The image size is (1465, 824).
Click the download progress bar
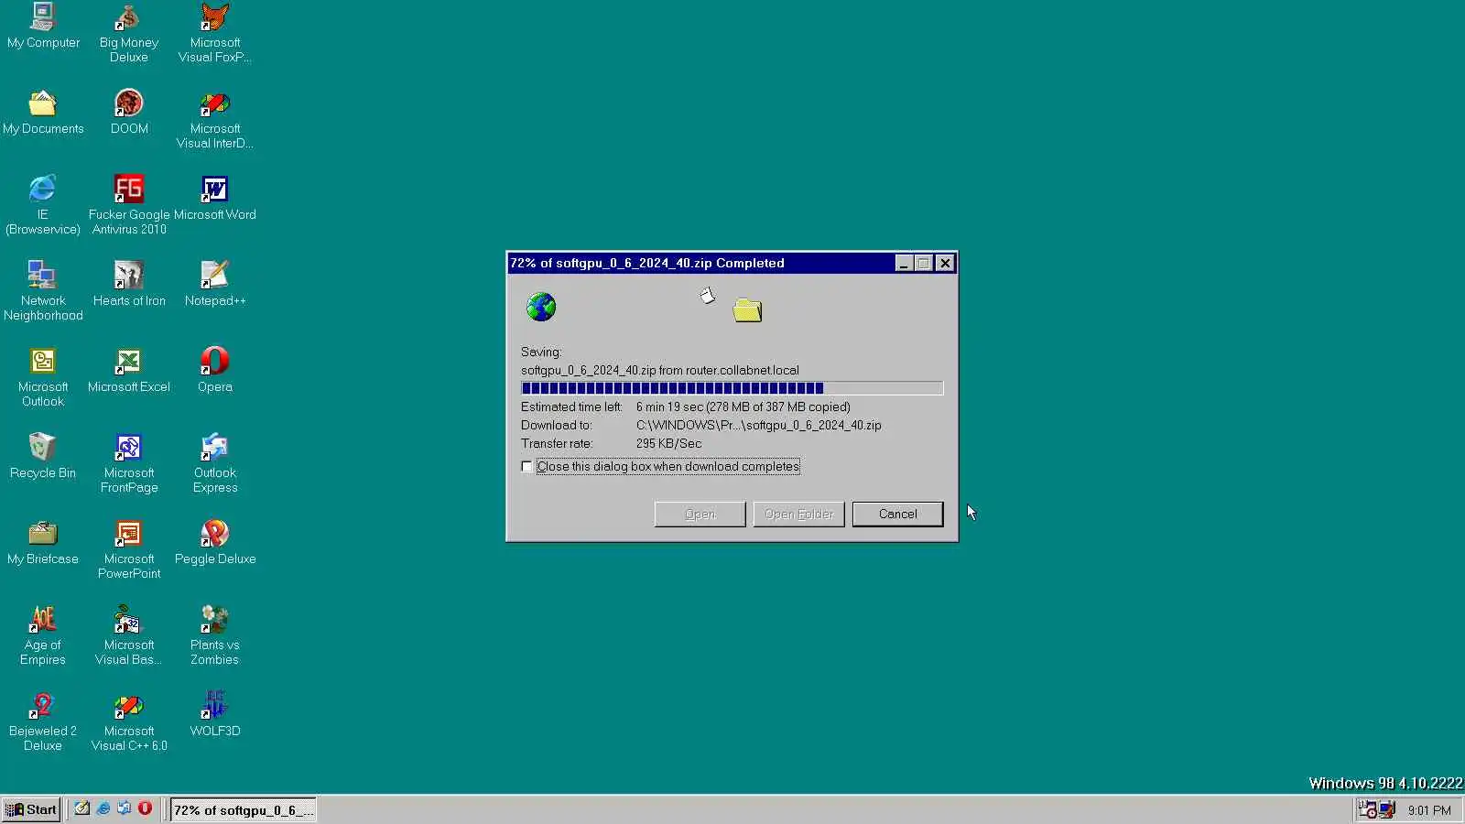(x=732, y=388)
